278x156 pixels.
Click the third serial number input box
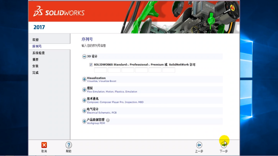click(128, 70)
